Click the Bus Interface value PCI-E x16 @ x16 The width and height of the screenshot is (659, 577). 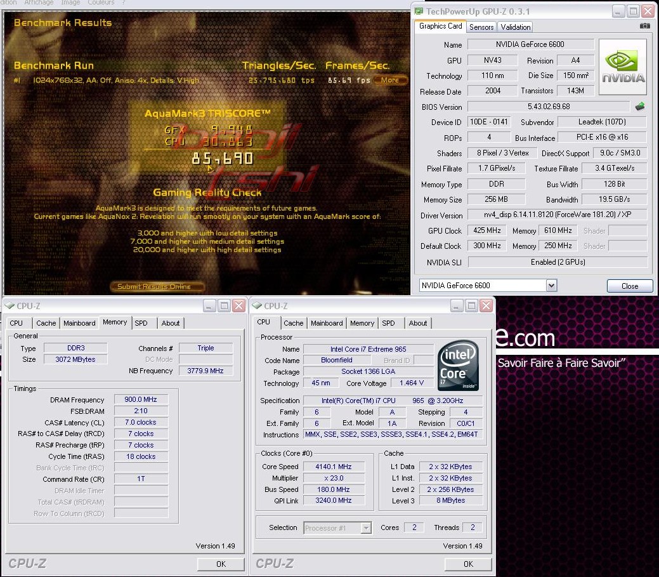[602, 137]
